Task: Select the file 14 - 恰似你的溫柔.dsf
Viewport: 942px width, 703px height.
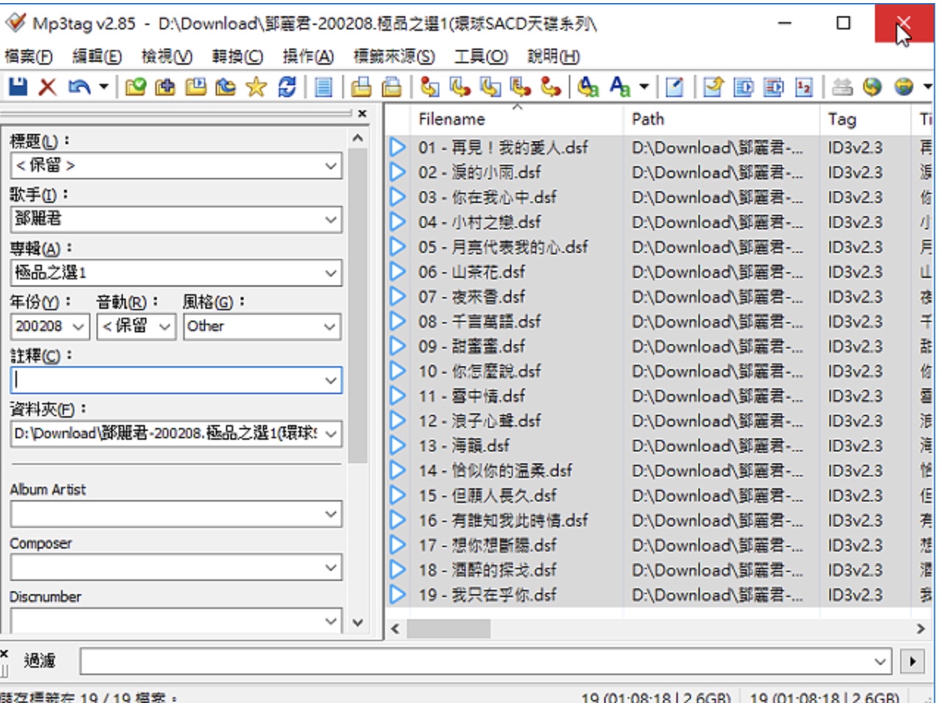Action: tap(495, 470)
